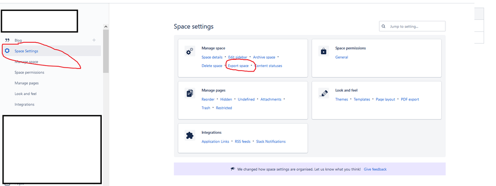Click the Space Settings gear icon
The width and height of the screenshot is (496, 186).
pos(7,51)
